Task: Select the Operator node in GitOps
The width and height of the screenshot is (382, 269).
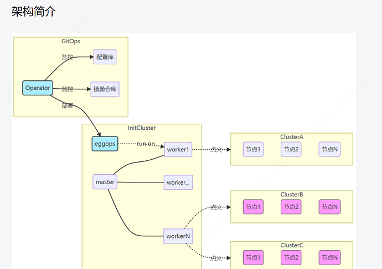Action: (38, 88)
